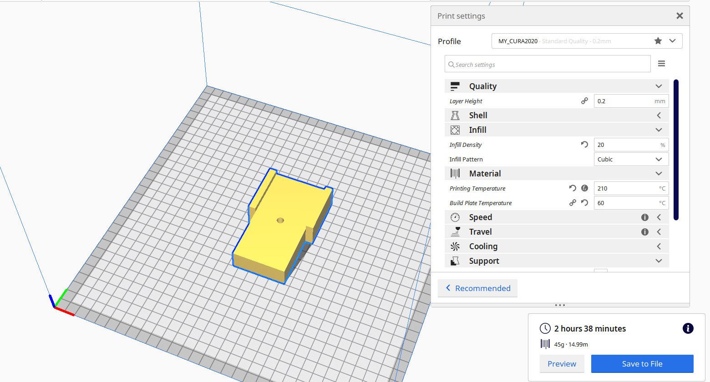Image resolution: width=710 pixels, height=382 pixels.
Task: Click the 'Build Plate Temperature' setting label
Action: [x=480, y=203]
